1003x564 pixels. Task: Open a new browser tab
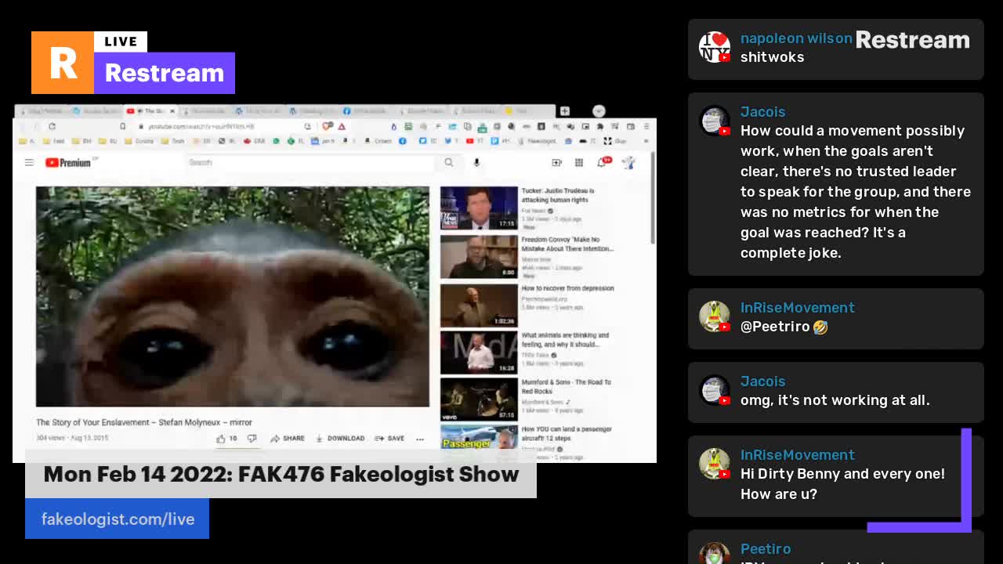click(x=564, y=111)
